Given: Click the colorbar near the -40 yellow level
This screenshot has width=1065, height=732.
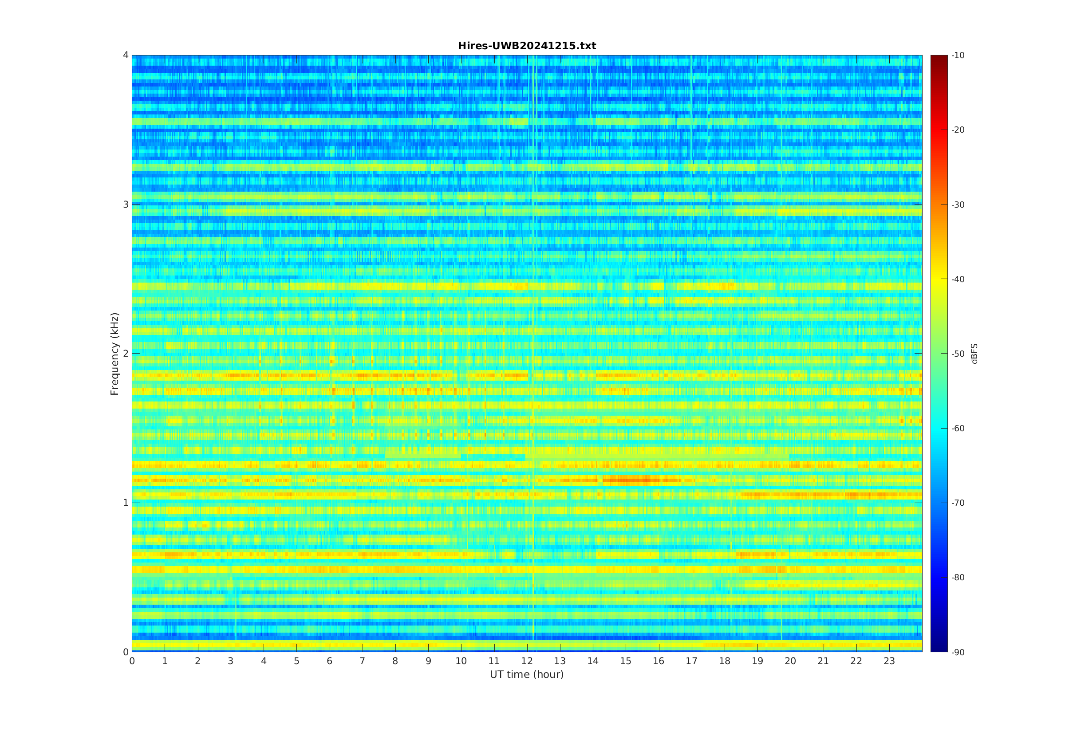Looking at the screenshot, I should tap(939, 279).
